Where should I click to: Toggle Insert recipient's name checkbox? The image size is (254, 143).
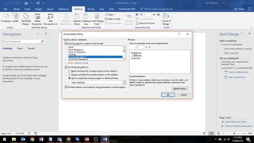66,43
